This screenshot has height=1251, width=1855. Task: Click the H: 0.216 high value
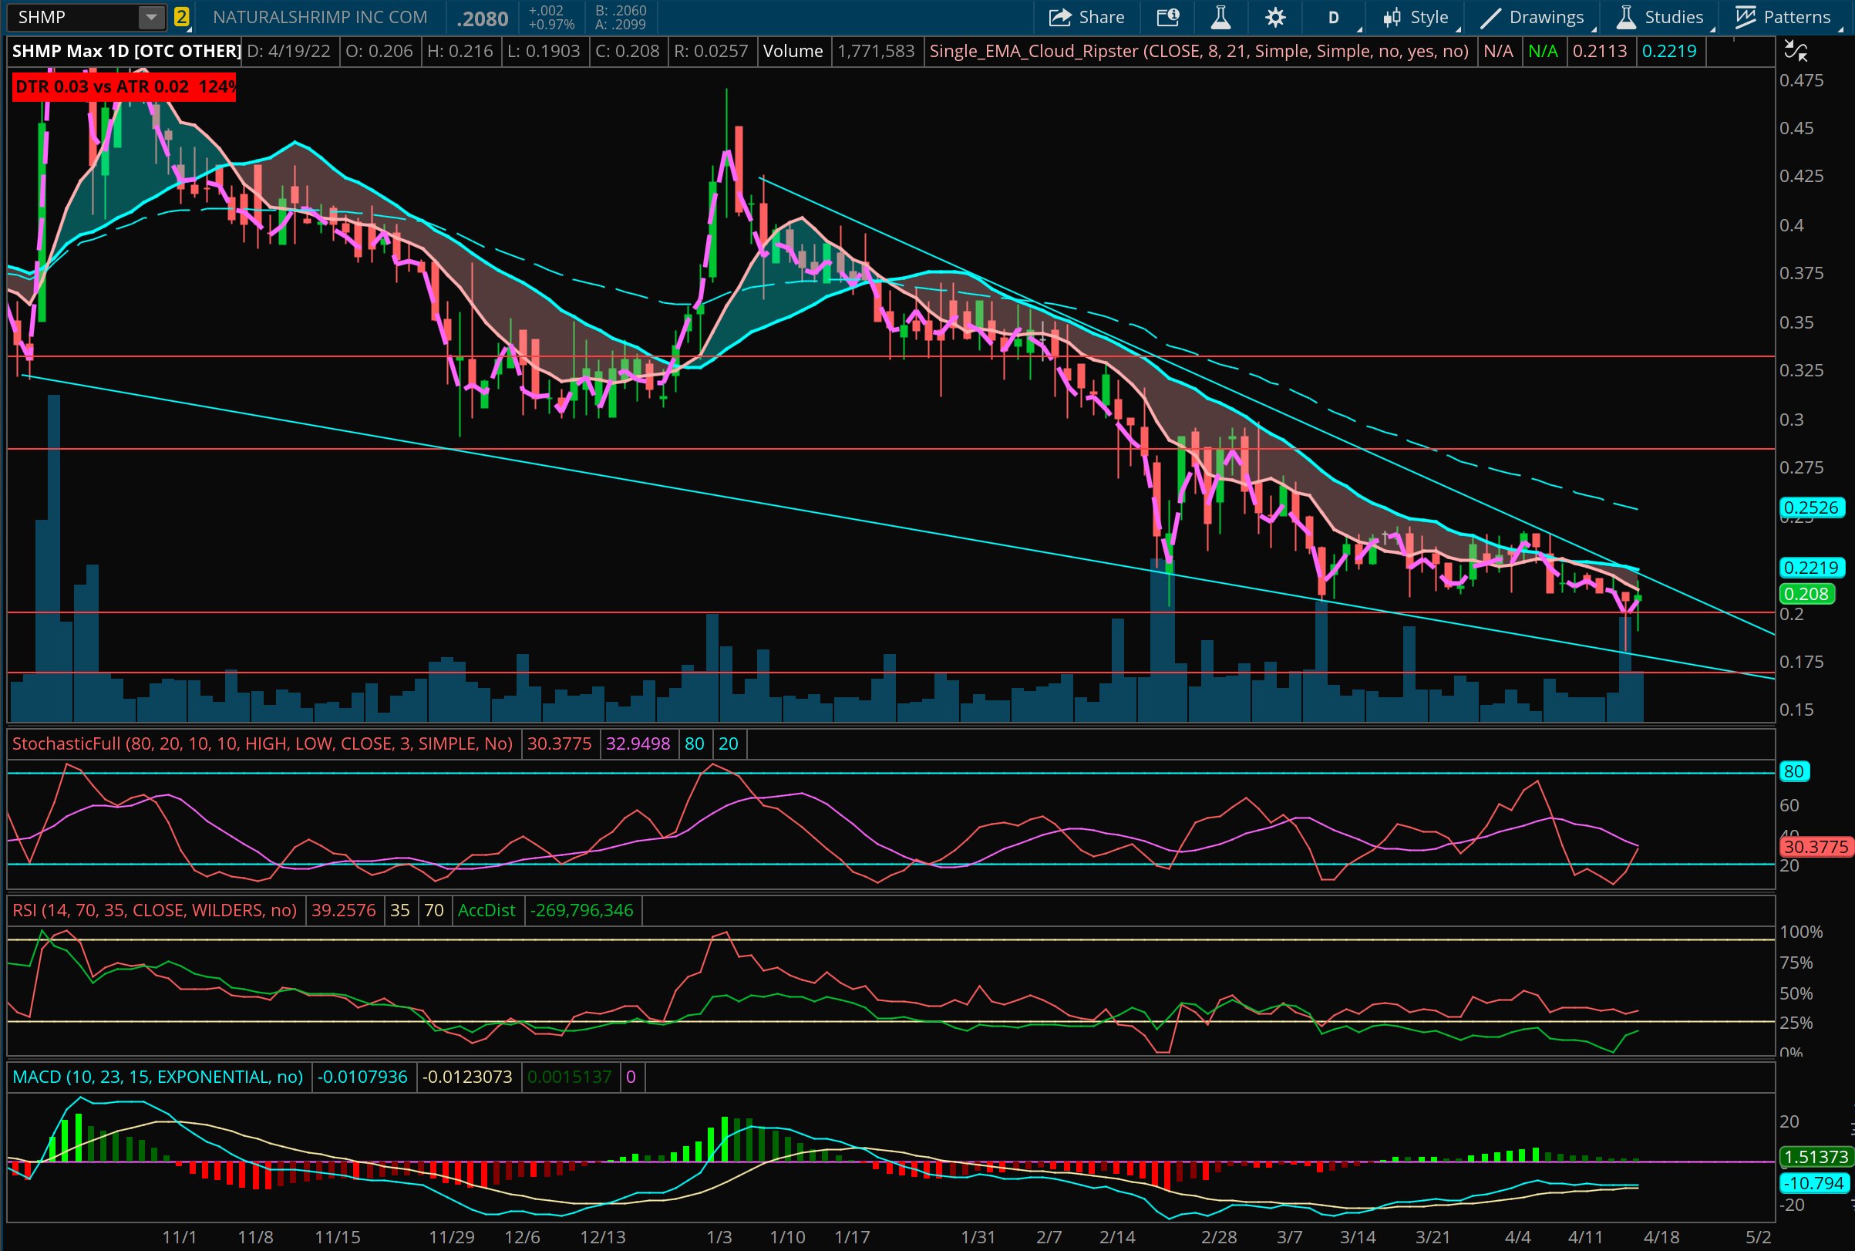point(460,51)
